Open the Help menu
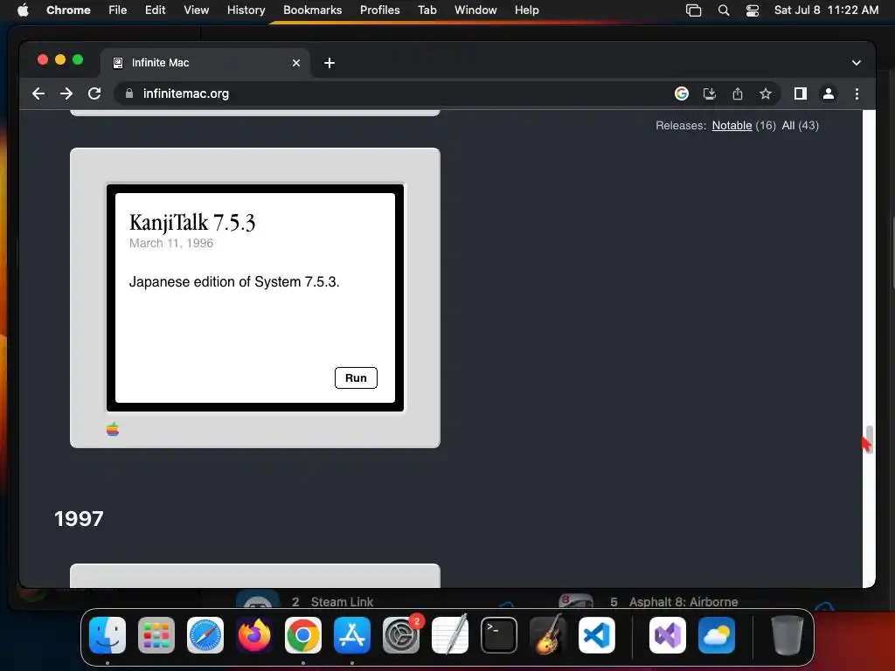Screen dimensions: 895x671 (527, 10)
